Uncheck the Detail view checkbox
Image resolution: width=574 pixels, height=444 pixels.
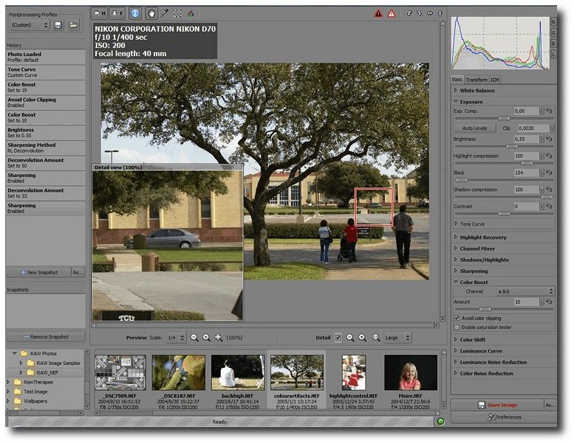point(338,338)
